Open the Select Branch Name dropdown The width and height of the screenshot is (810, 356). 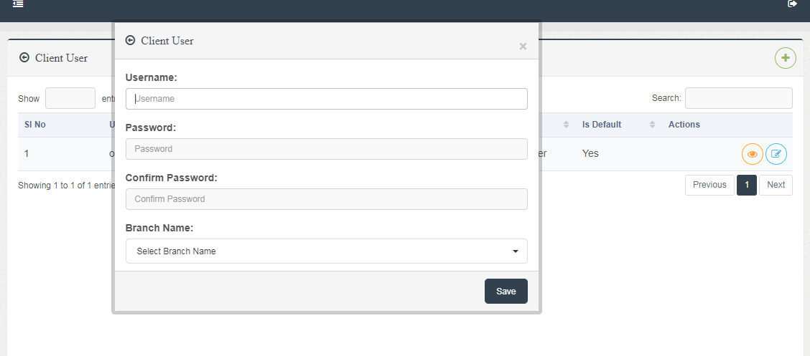click(327, 251)
